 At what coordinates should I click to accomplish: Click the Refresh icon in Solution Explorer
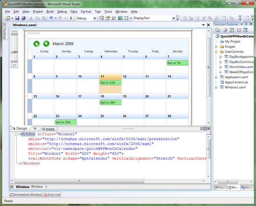[231, 30]
